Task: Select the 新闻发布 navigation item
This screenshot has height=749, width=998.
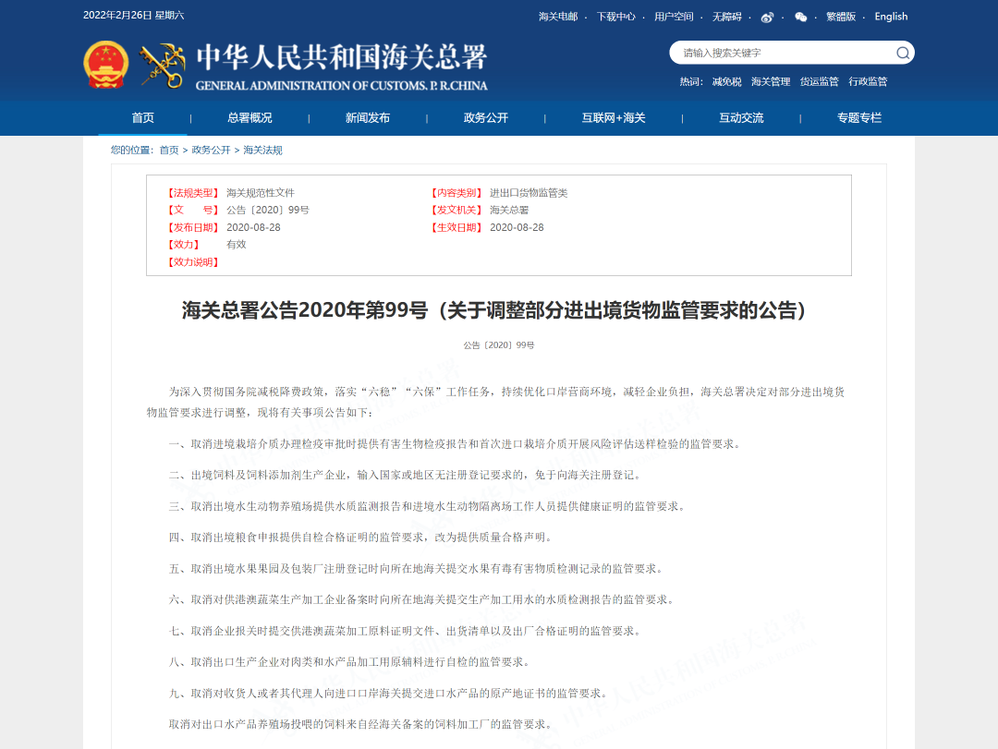Action: 368,118
